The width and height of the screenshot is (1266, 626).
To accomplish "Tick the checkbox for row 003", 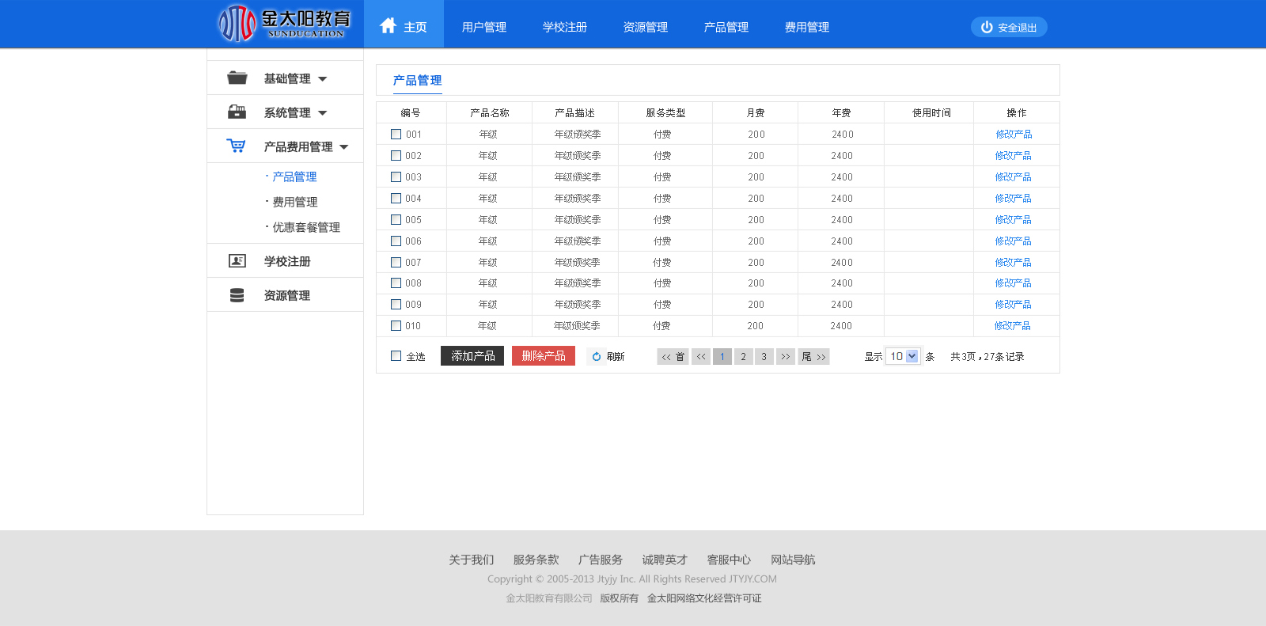I will [396, 177].
